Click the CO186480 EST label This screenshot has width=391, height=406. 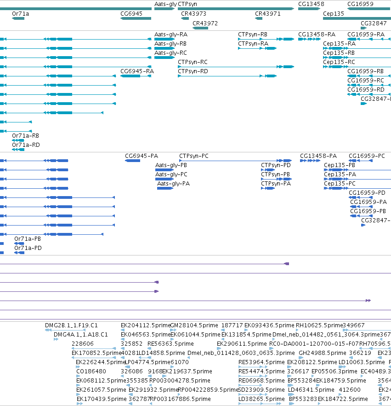(x=91, y=371)
